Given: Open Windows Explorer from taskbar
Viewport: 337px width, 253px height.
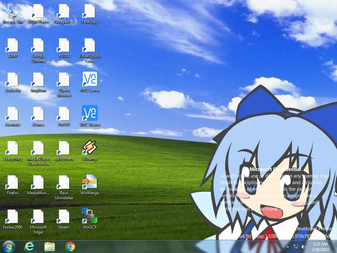Looking at the screenshot, I should point(50,246).
